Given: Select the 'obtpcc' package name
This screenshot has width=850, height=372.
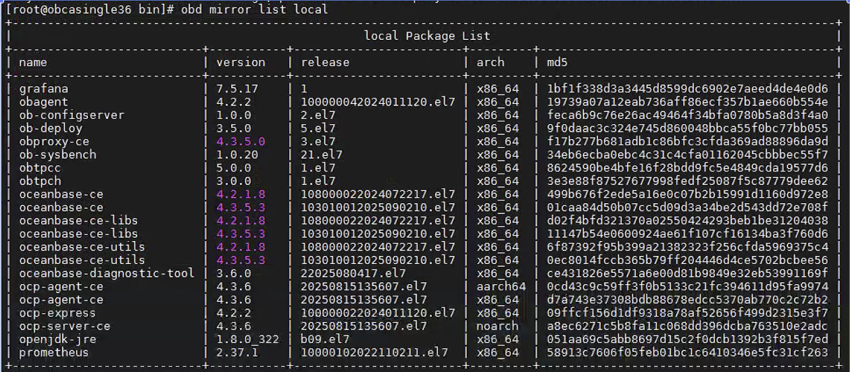Looking at the screenshot, I should click(x=40, y=167).
